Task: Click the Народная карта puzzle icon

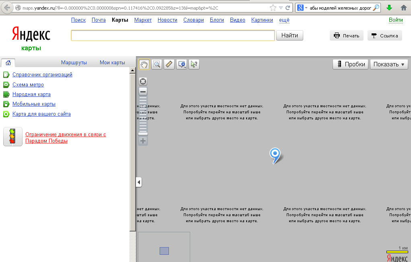Action: 6,94
